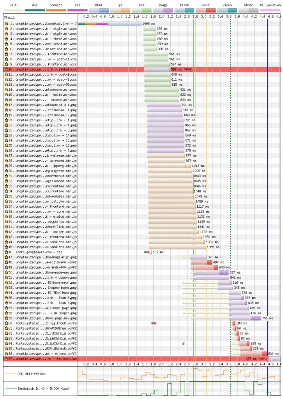Click the lock icon on row 17 stimonial-3-1.png
This screenshot has width=283, height=399.
click(x=6, y=105)
